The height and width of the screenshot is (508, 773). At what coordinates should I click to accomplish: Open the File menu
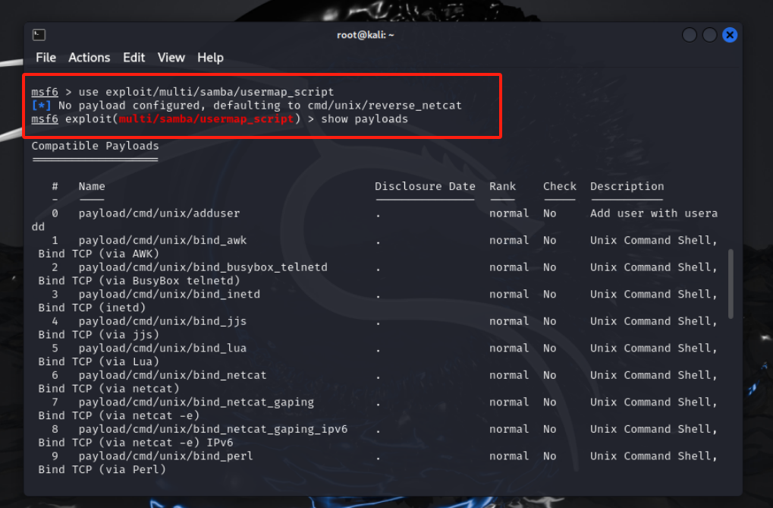click(46, 58)
